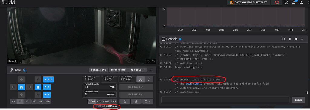
Task: Click the Extrude Length field
Action: click(100, 87)
